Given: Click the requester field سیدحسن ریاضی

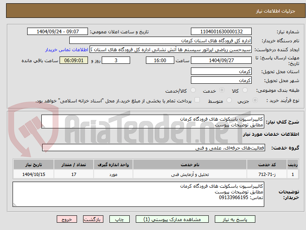Looking at the screenshot, I should pos(171,50).
